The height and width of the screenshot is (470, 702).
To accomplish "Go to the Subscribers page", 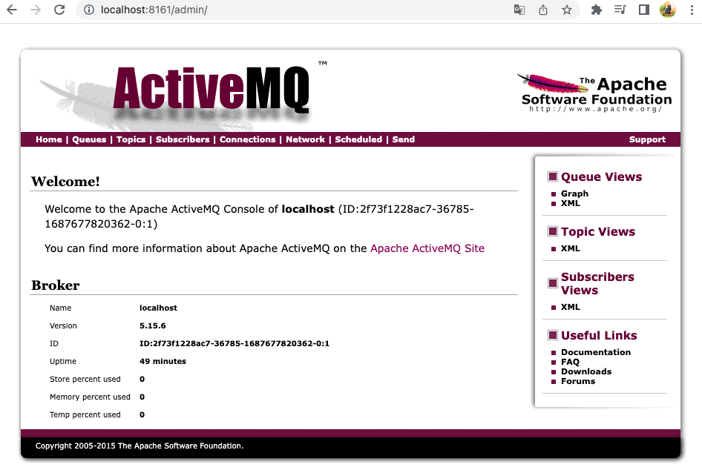I will coord(183,139).
